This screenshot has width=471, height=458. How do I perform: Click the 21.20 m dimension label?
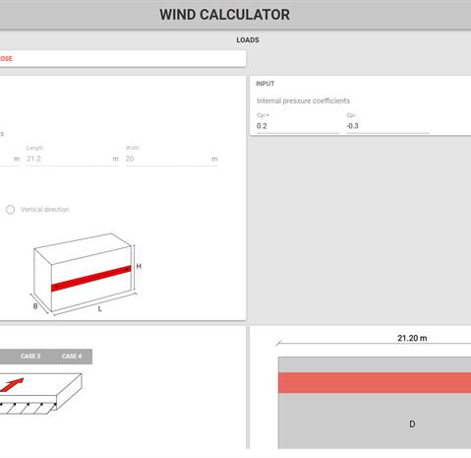pyautogui.click(x=412, y=338)
